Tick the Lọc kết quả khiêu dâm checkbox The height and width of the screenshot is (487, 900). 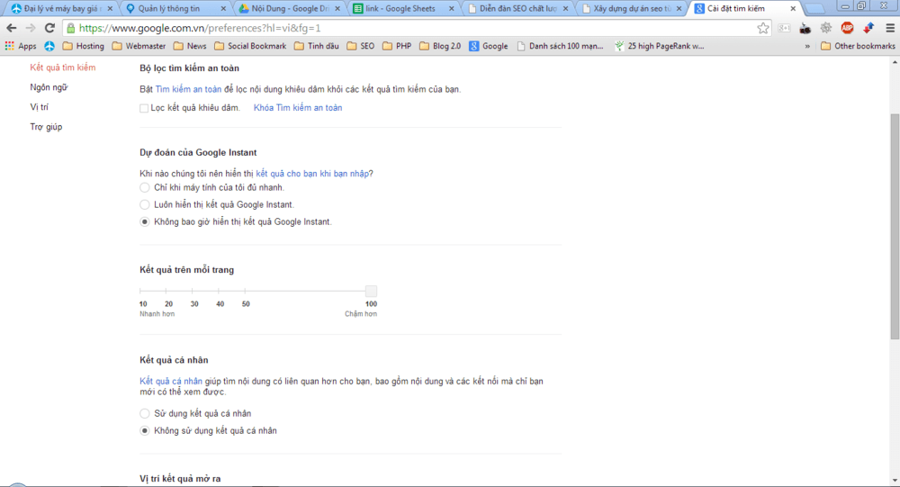point(144,108)
